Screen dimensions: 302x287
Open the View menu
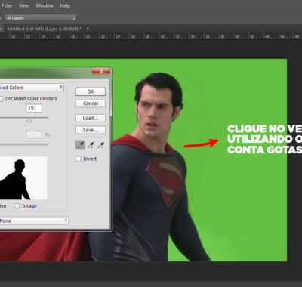click(x=23, y=5)
